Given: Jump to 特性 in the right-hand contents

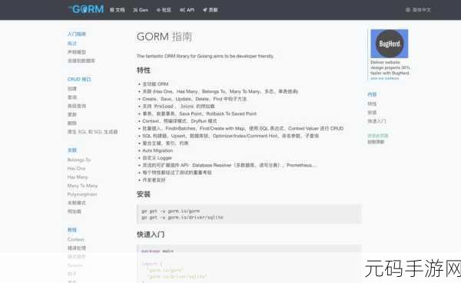Looking at the screenshot, I should 372,104.
